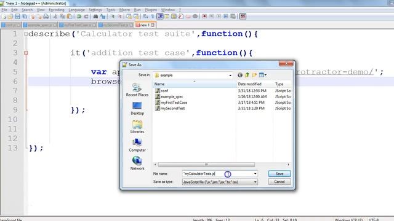Open the View Menu dropdown in dialog
Viewport: 394px width, 221px height.
(263, 75)
